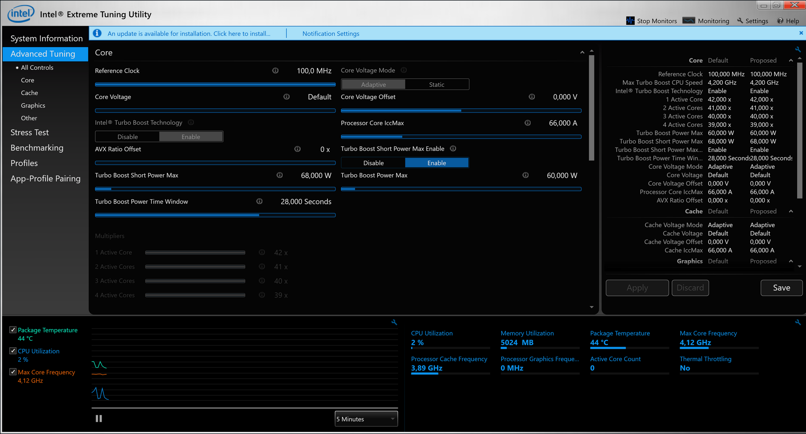Select All Controls under Advanced Tuning
This screenshot has height=434, width=806.
click(37, 67)
